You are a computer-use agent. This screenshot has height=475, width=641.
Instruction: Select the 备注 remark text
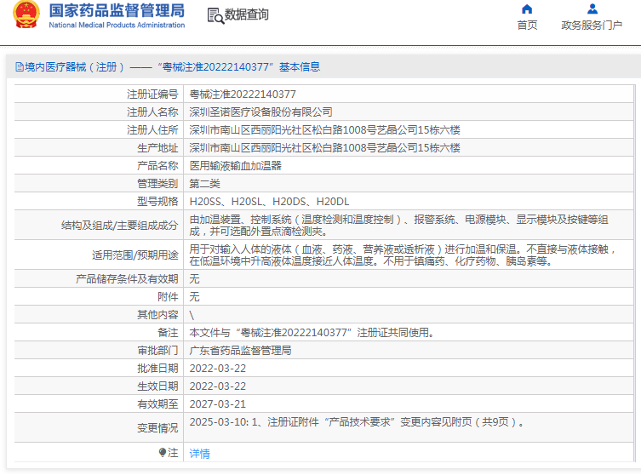pos(312,333)
